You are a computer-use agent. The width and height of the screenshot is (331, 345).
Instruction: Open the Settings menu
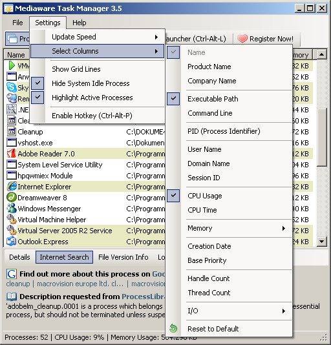(x=48, y=23)
